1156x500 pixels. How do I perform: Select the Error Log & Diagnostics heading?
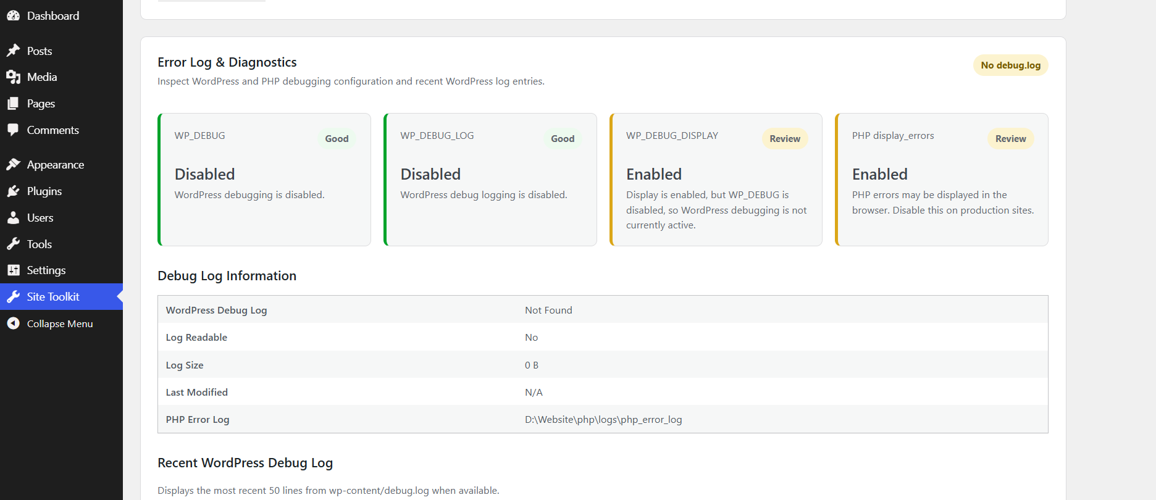point(227,62)
